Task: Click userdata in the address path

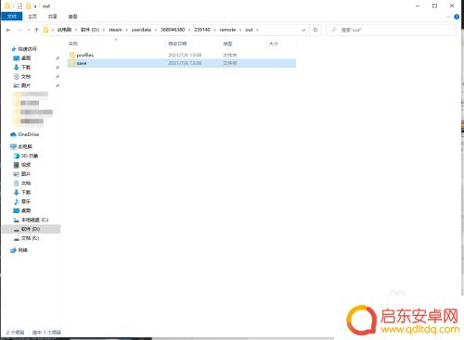Action: [x=141, y=30]
